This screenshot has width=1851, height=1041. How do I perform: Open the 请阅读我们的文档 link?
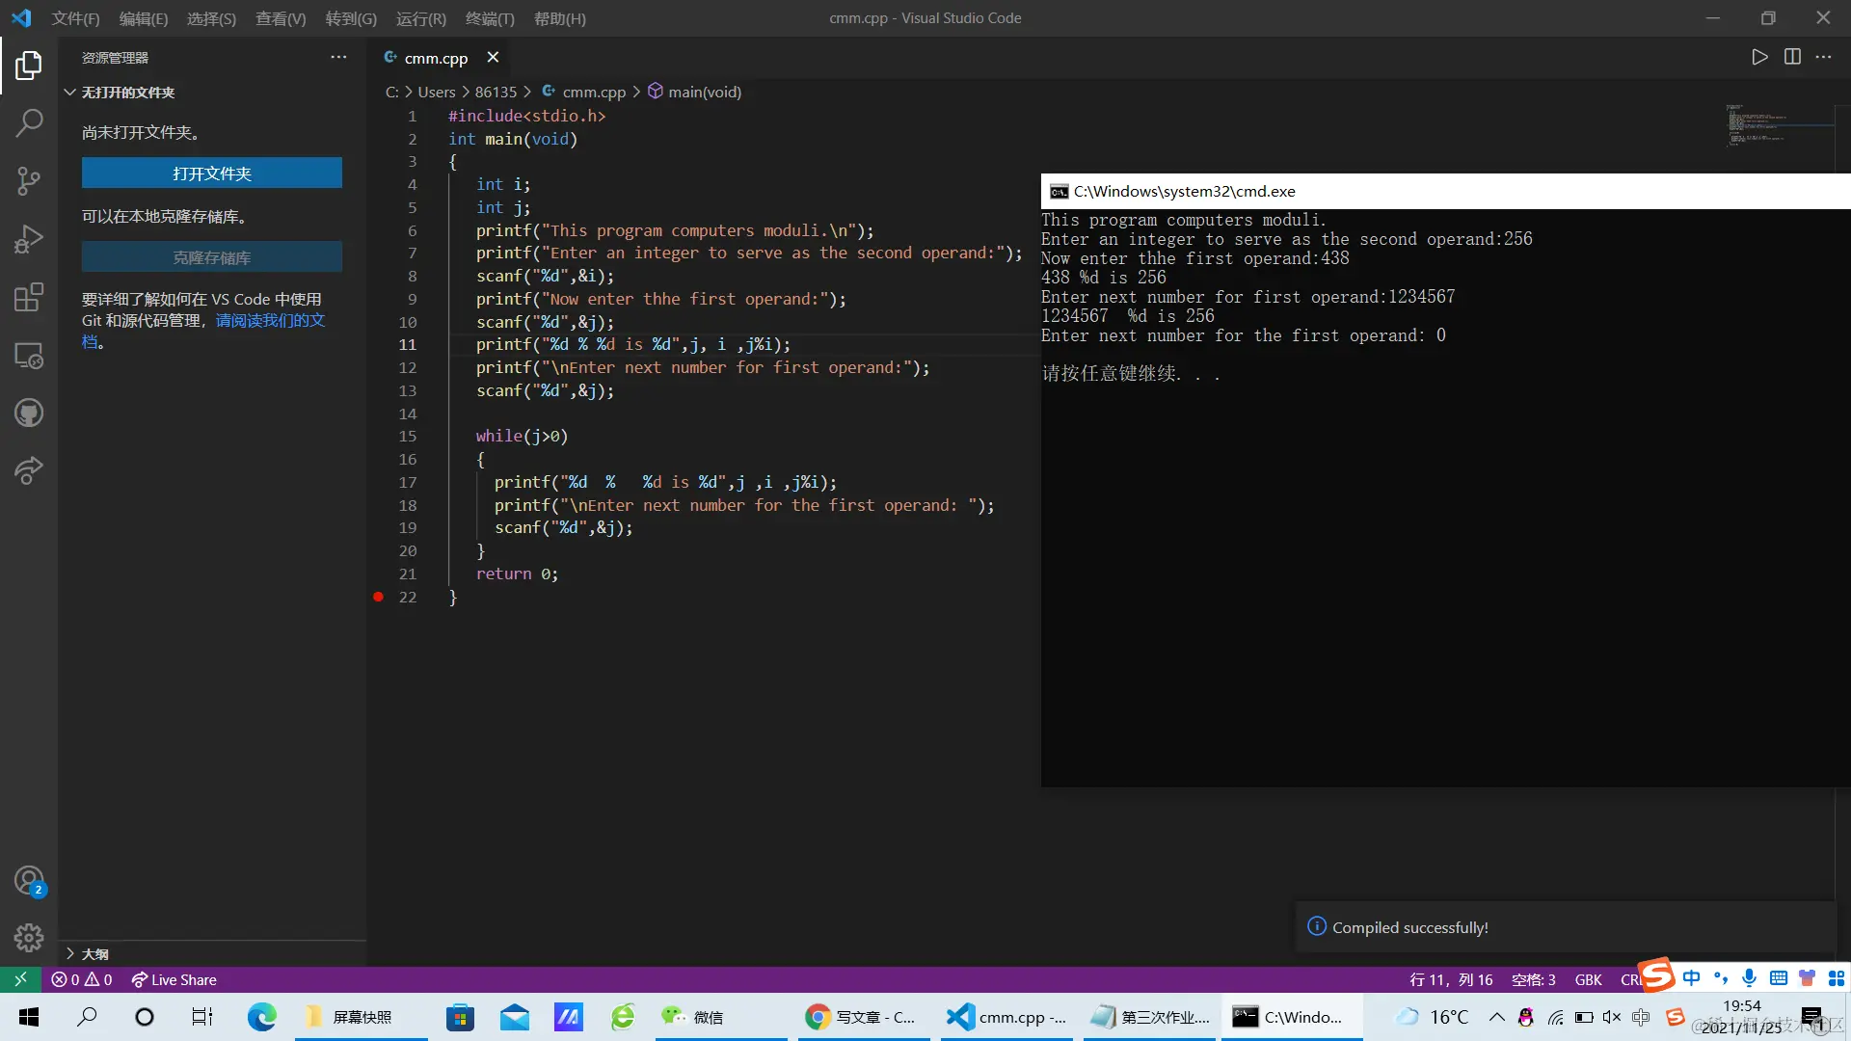[x=270, y=321]
